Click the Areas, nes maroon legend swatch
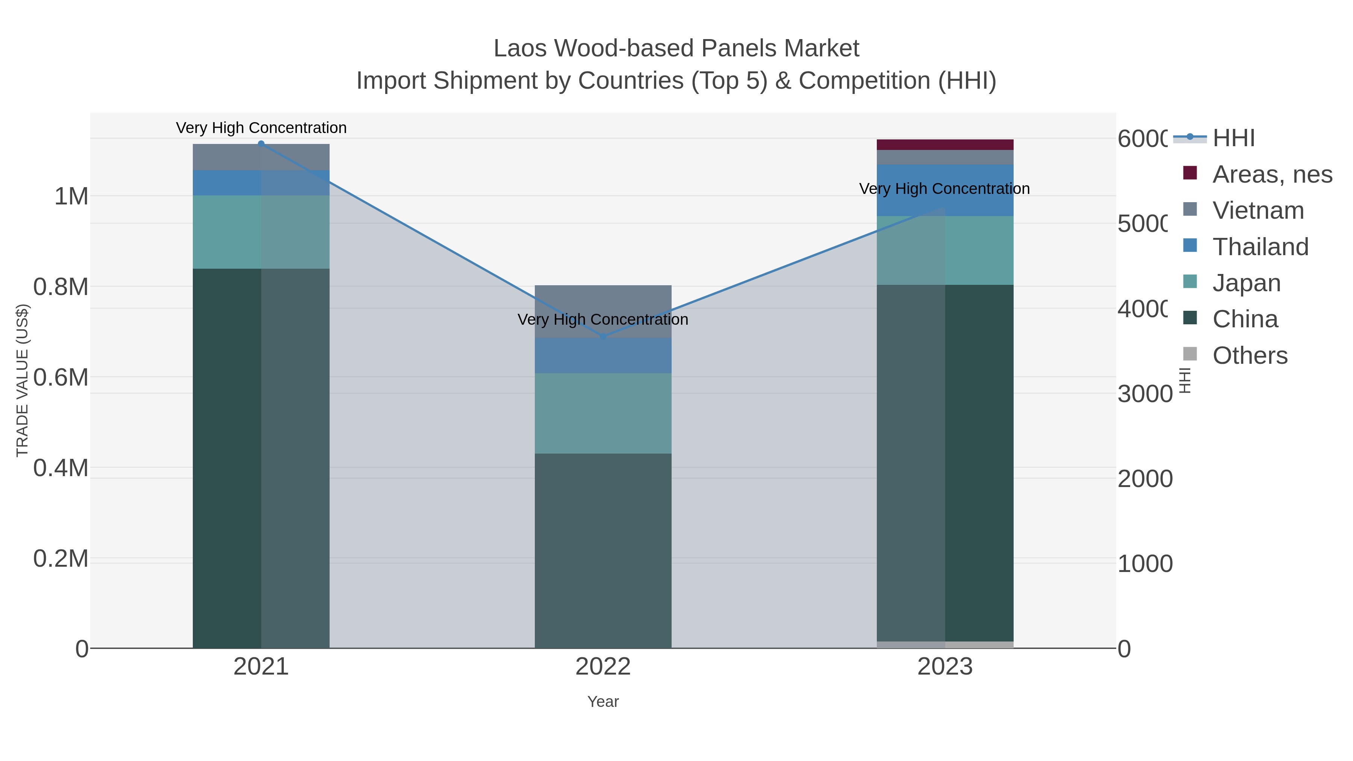The width and height of the screenshot is (1353, 761). coord(1190,173)
